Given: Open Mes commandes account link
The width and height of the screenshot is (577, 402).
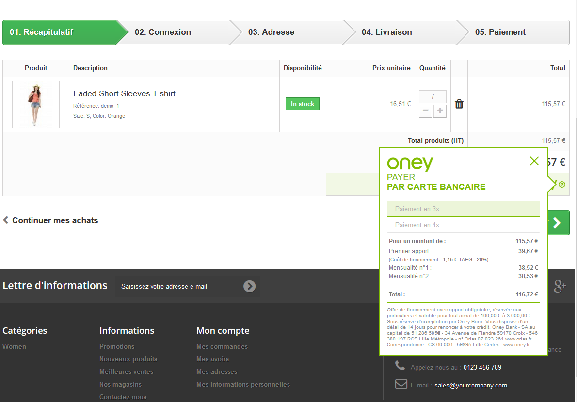Looking at the screenshot, I should point(222,346).
